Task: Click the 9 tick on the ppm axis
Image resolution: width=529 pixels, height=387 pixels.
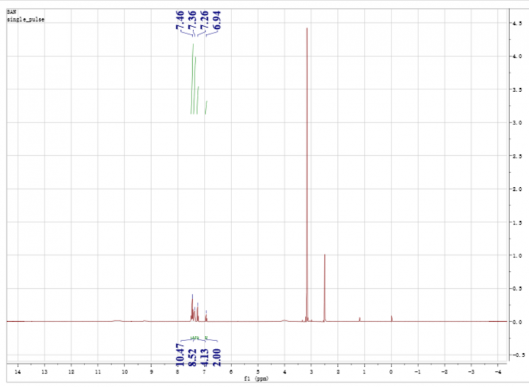Action: (x=151, y=372)
